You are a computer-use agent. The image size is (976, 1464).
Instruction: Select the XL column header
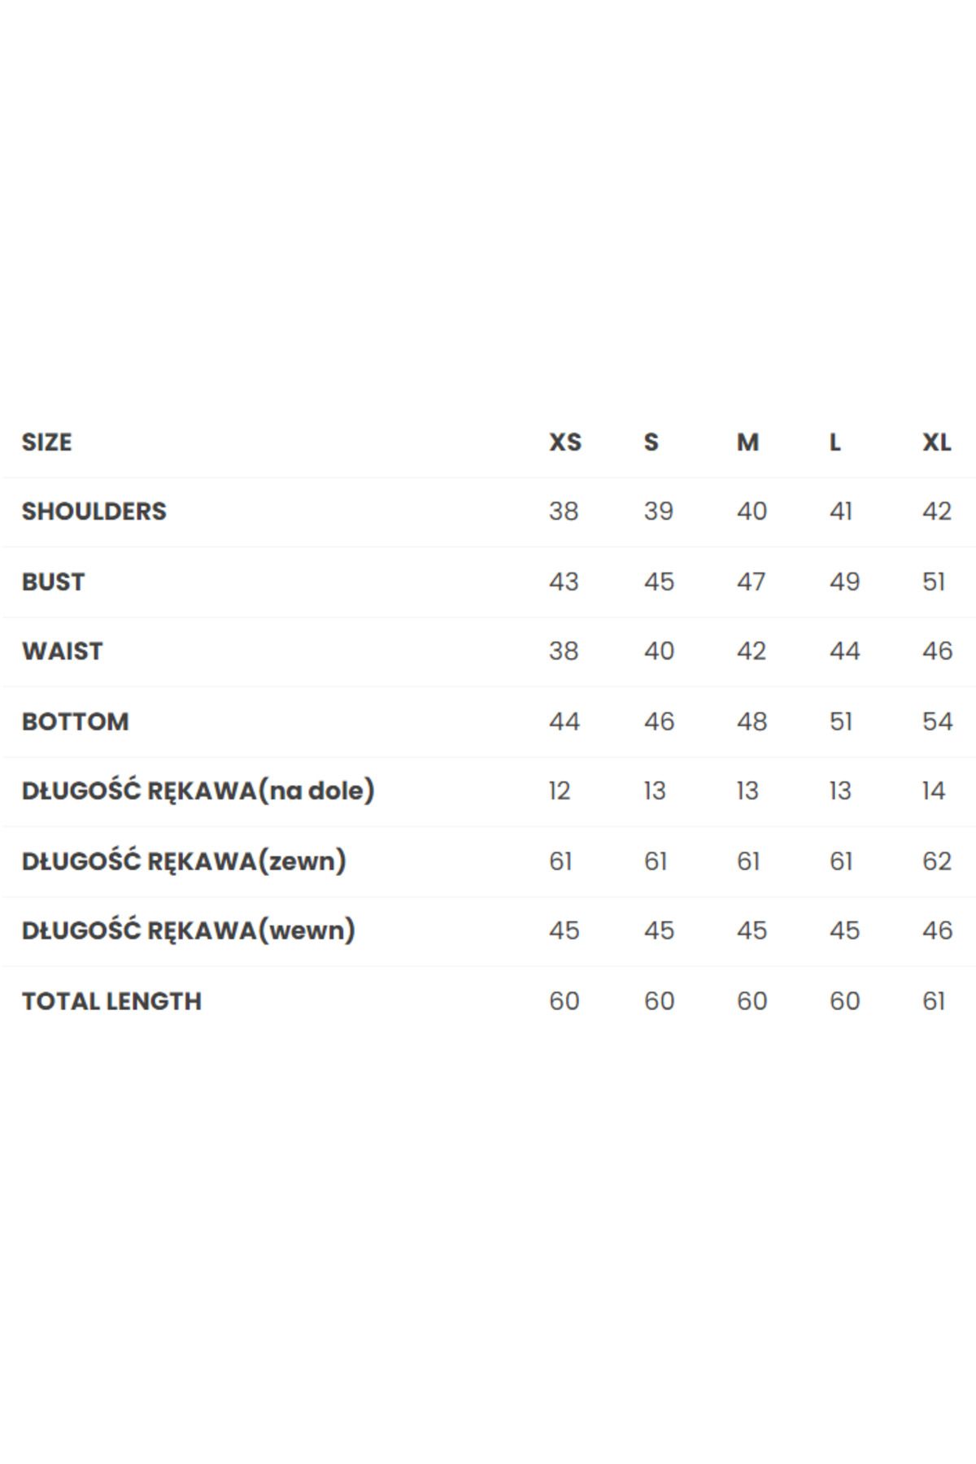point(936,442)
